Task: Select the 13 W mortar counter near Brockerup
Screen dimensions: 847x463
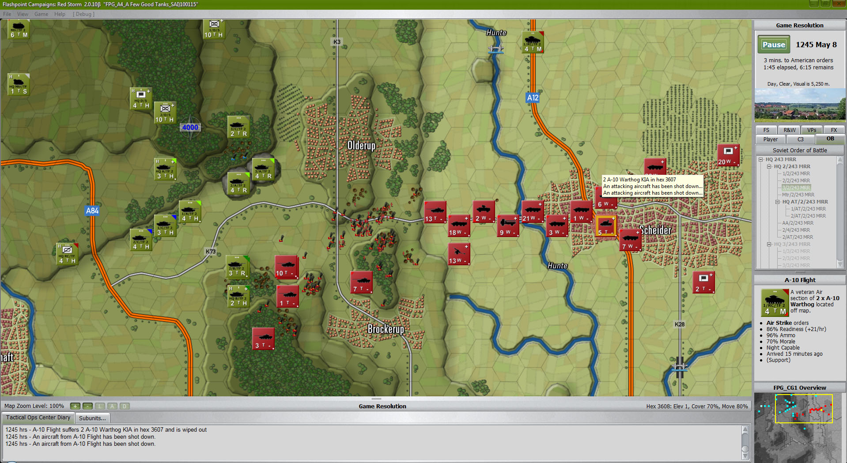Action: (x=458, y=254)
